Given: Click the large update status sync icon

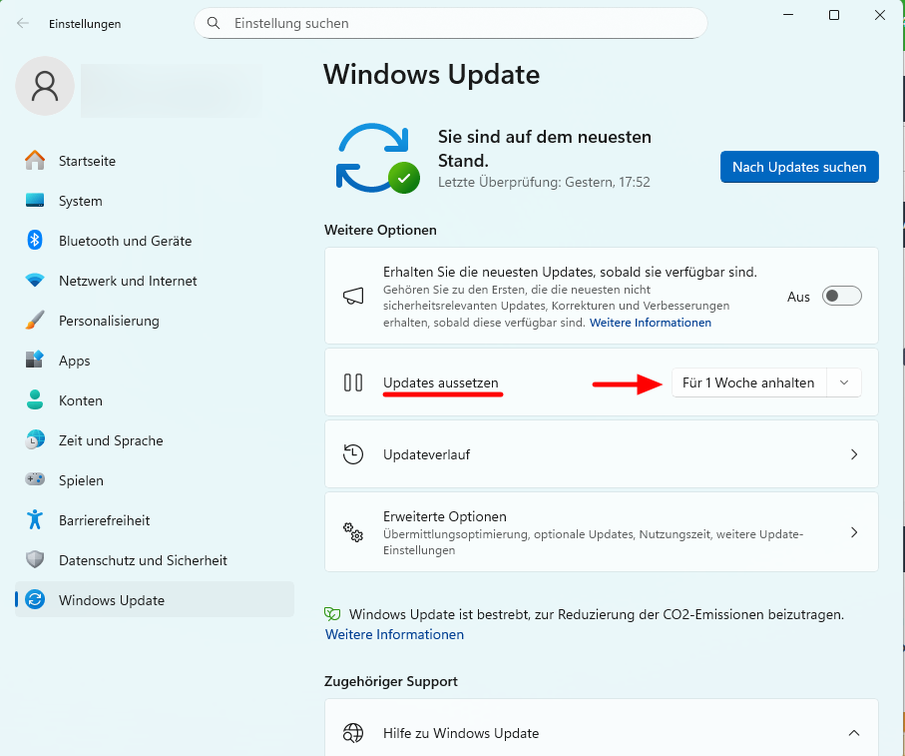Looking at the screenshot, I should 377,158.
